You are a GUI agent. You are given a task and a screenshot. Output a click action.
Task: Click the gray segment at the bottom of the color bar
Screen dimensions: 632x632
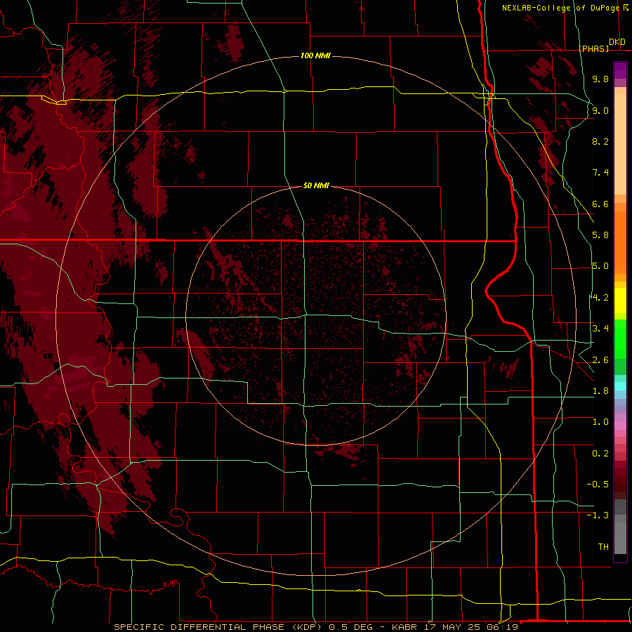[620, 538]
